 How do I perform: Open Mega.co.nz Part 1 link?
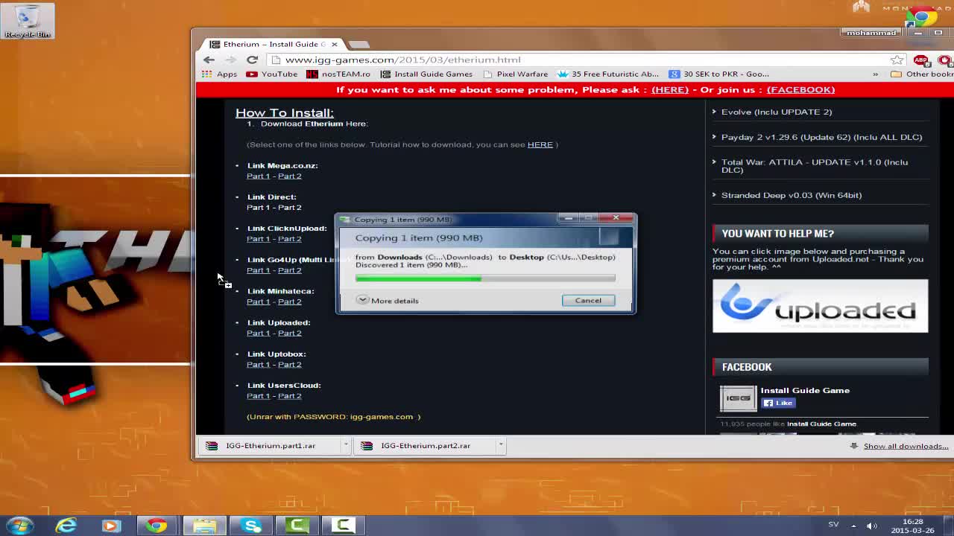(x=258, y=176)
